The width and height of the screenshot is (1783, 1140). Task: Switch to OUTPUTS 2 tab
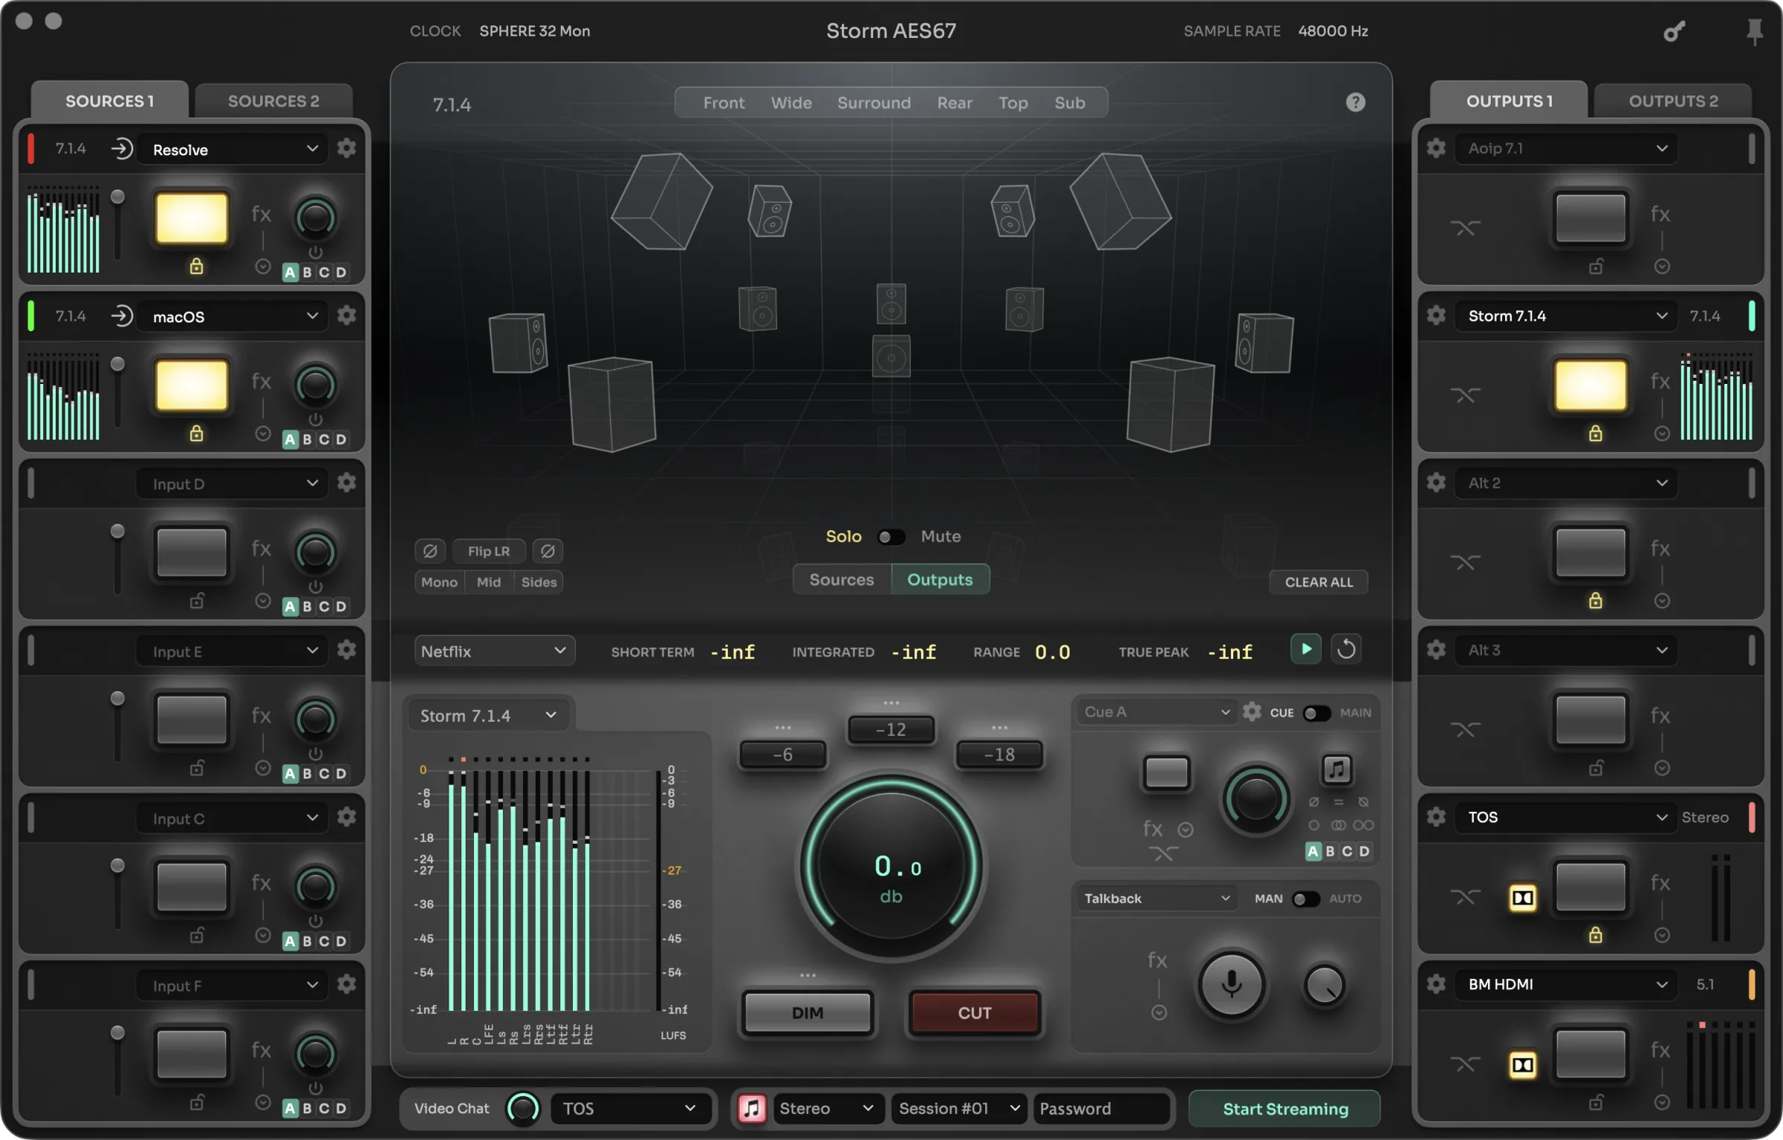1673,101
